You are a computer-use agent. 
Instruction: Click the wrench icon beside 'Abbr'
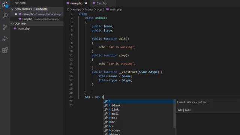106,122
